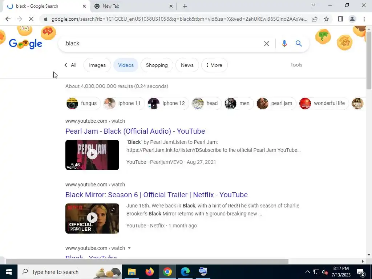Show hidden system tray icons
Viewport: 372px width, 279px height.
click(x=307, y=272)
